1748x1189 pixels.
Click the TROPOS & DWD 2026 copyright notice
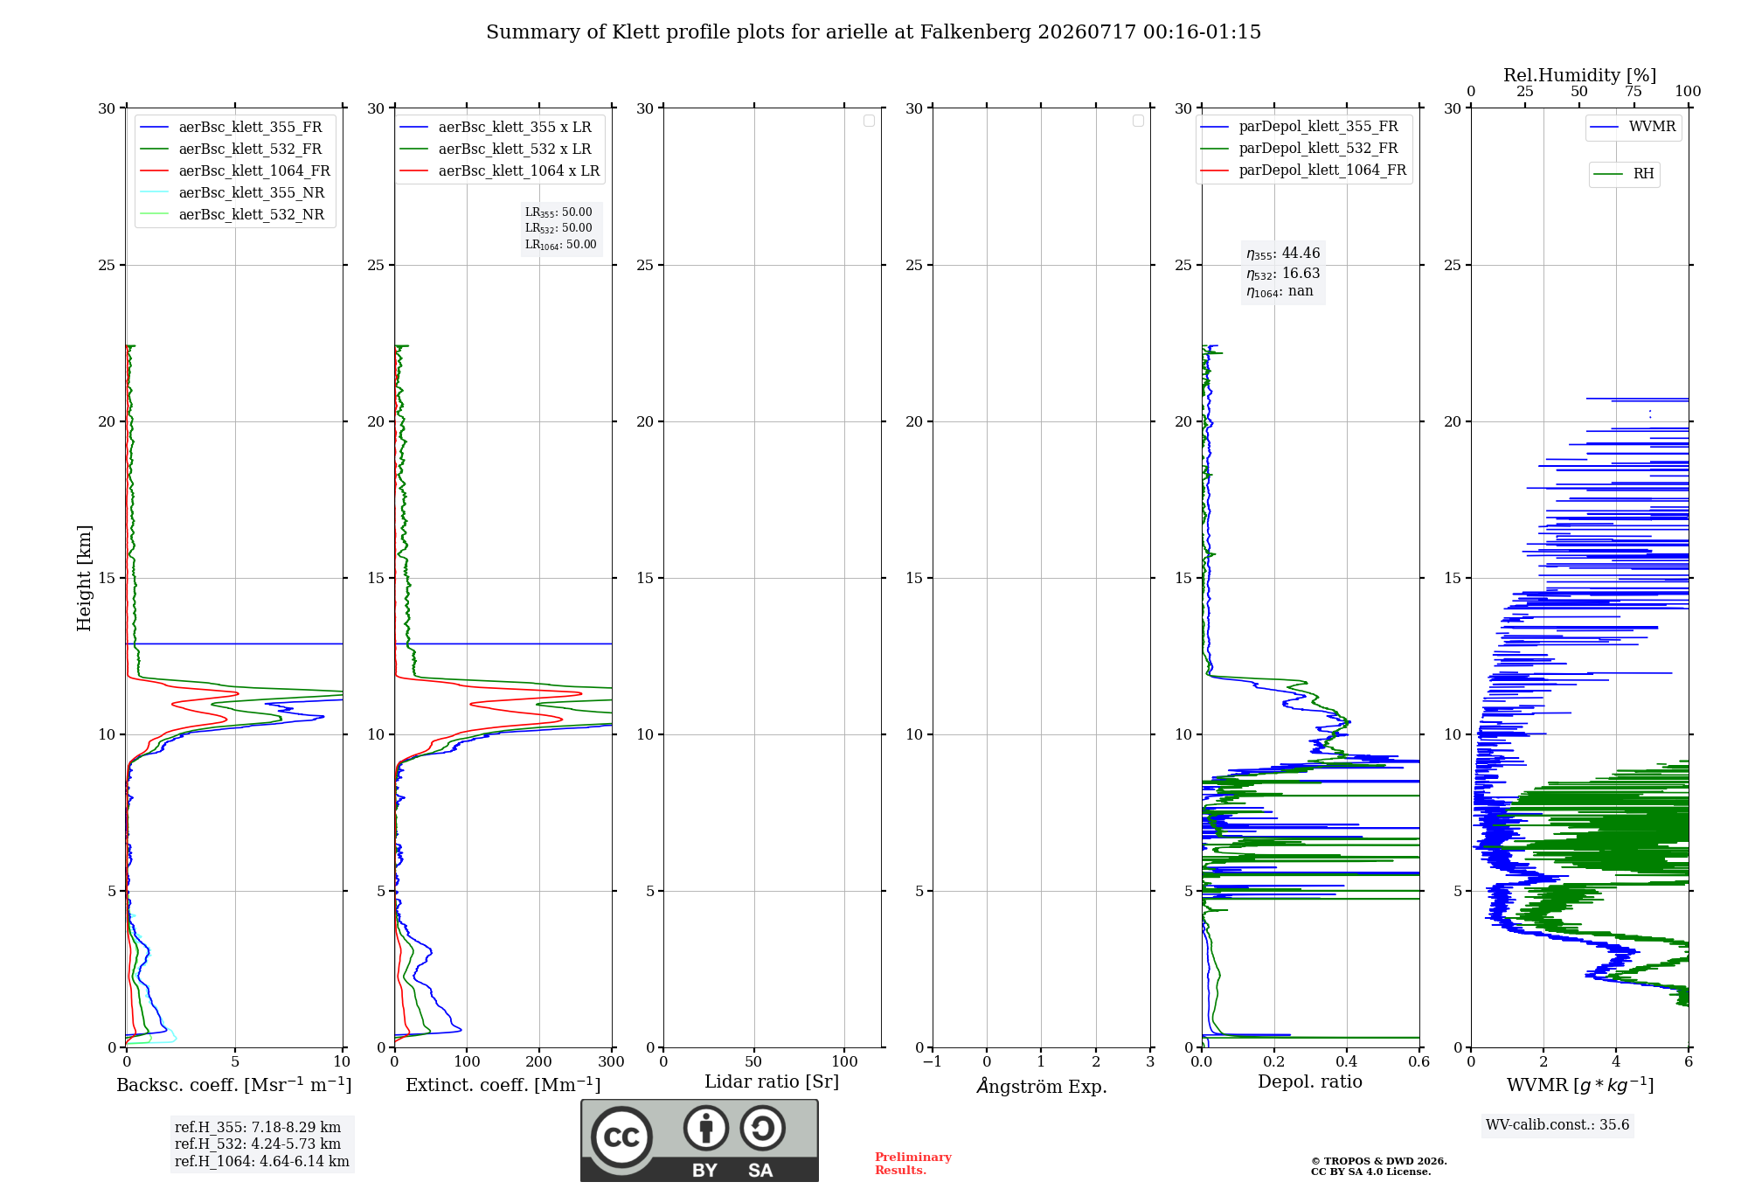click(1379, 1162)
